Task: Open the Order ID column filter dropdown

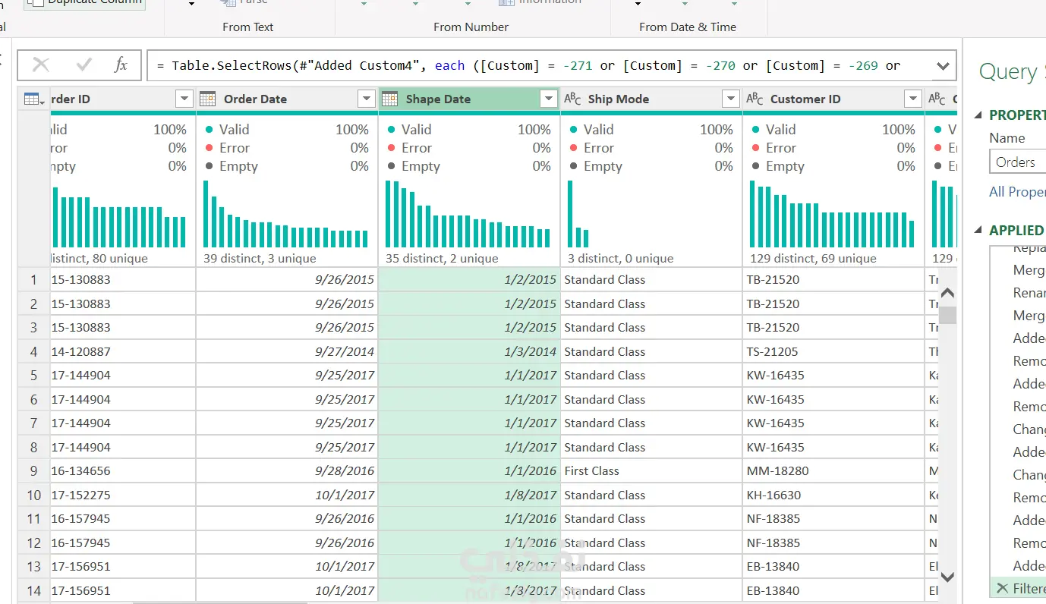Action: pyautogui.click(x=184, y=99)
